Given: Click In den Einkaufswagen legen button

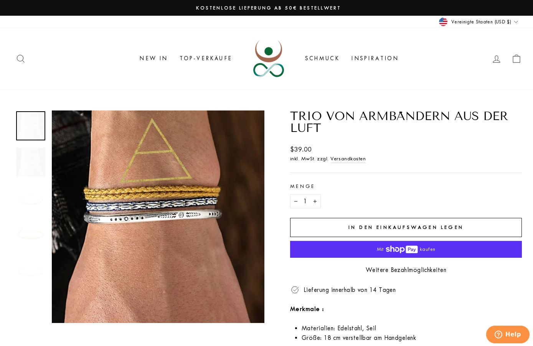Looking at the screenshot, I should click(406, 227).
